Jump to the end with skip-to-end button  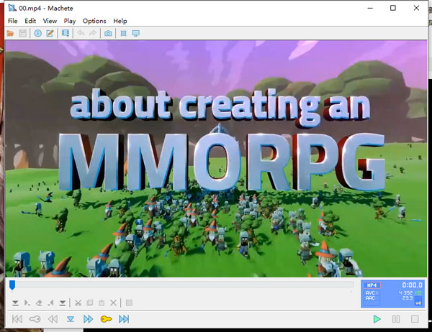tap(124, 319)
